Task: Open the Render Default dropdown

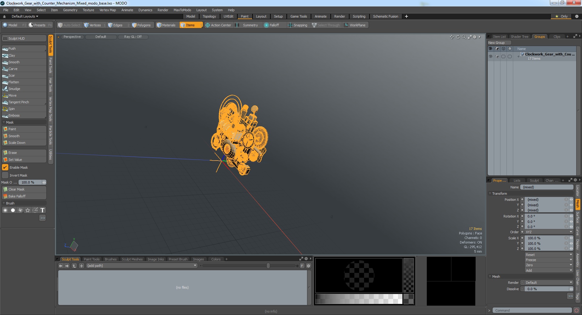Action: click(x=549, y=283)
